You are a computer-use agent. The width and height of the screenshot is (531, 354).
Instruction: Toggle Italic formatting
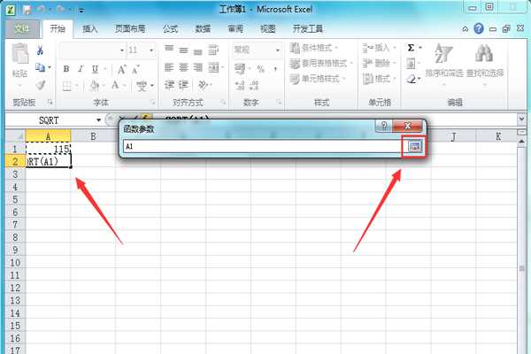81,69
